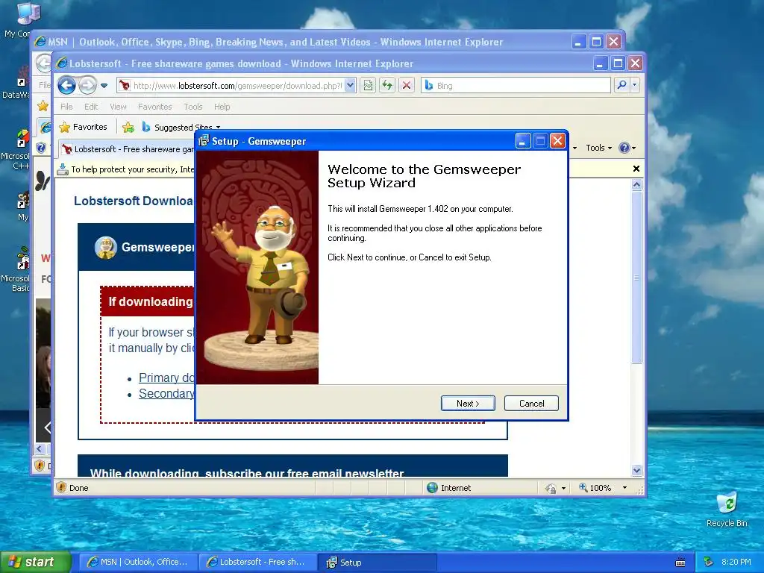Click the red Stop loading icon
764x573 pixels.
(407, 86)
